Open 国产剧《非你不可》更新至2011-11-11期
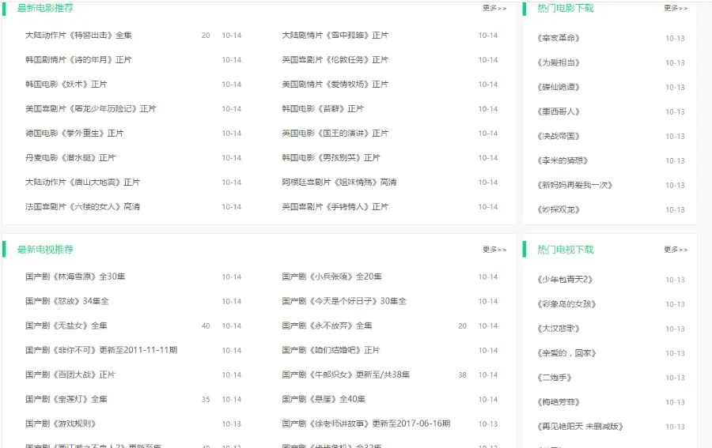Viewport: 712px width, 448px height. click(x=101, y=350)
